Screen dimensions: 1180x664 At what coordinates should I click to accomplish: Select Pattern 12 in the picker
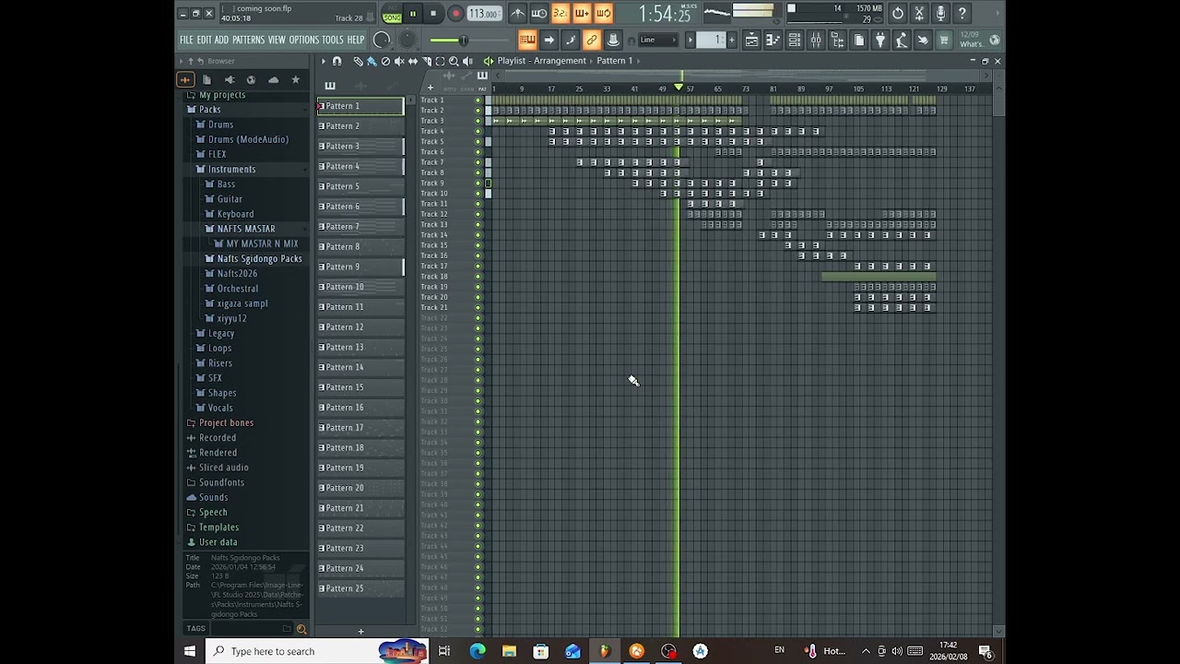[360, 327]
